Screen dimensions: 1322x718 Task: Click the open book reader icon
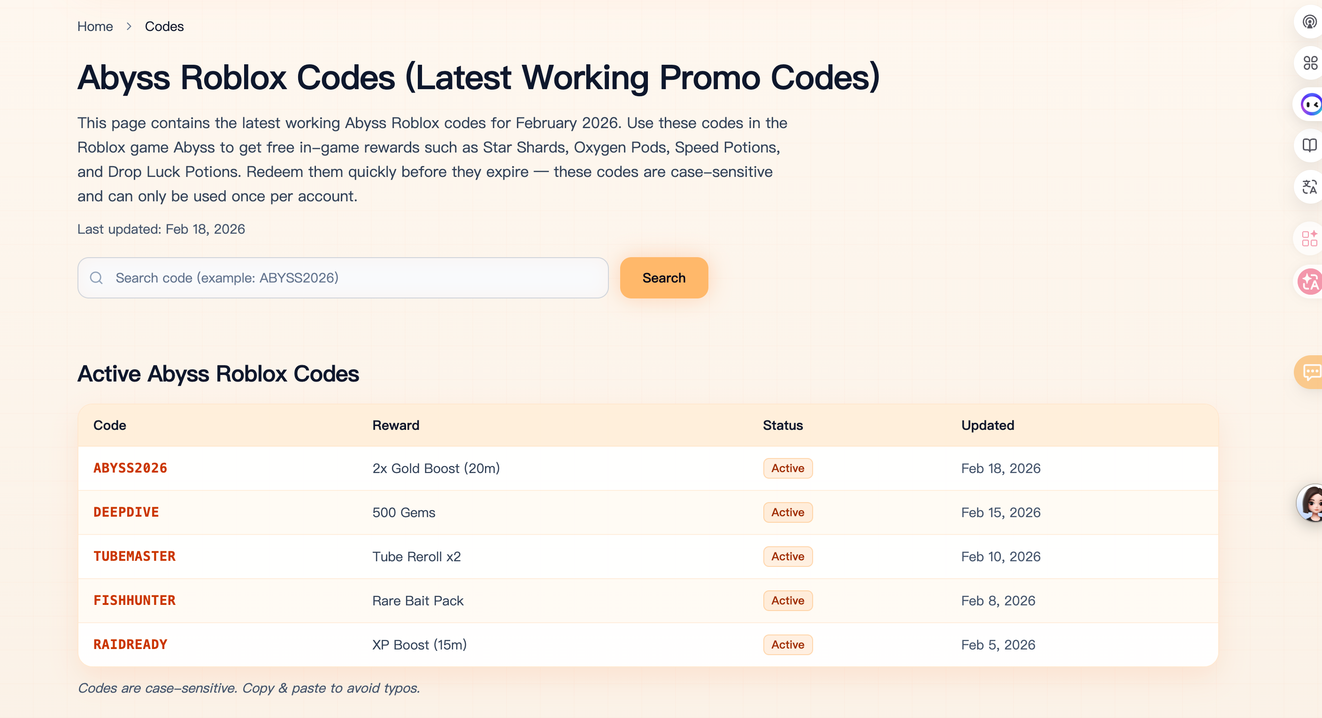1310,145
